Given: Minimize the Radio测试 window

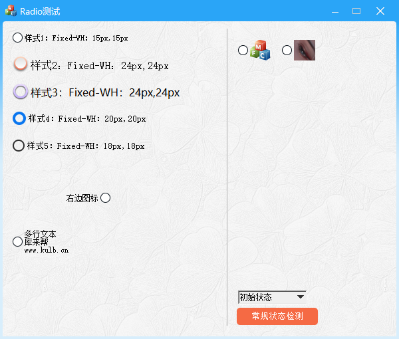Looking at the screenshot, I should (335, 11).
